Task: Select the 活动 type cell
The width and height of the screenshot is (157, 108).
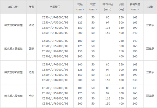Action: coord(32,25)
